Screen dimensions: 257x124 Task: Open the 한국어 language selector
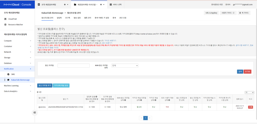(x=228, y=5)
